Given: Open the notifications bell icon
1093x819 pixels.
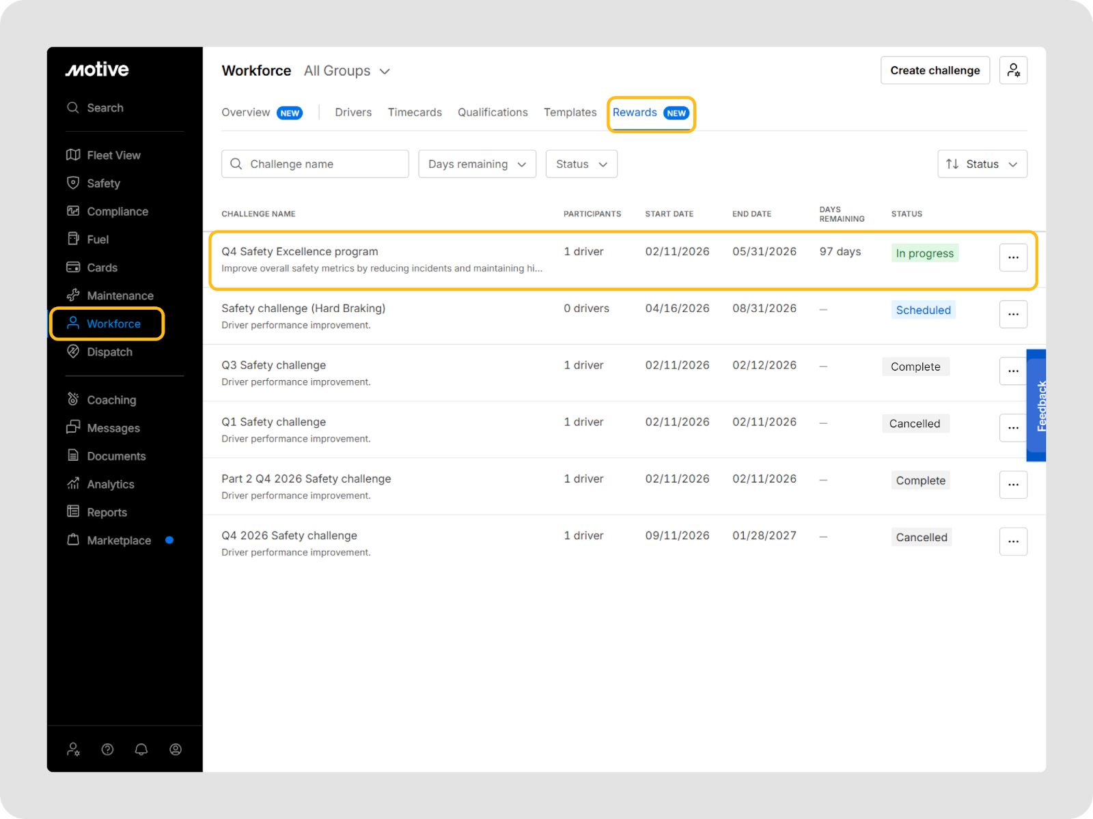Looking at the screenshot, I should coord(141,749).
